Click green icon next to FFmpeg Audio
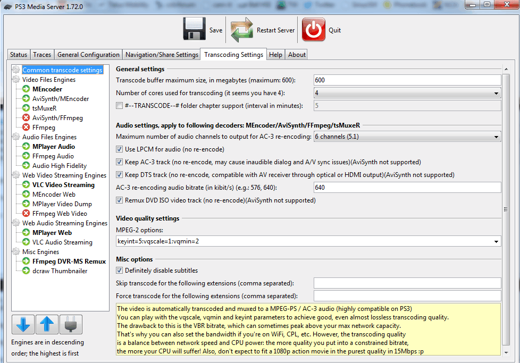Viewport: 520px width, 363px height. [x=26, y=156]
